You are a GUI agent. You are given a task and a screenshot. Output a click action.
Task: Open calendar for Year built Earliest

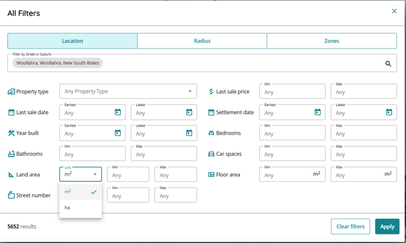click(x=118, y=133)
